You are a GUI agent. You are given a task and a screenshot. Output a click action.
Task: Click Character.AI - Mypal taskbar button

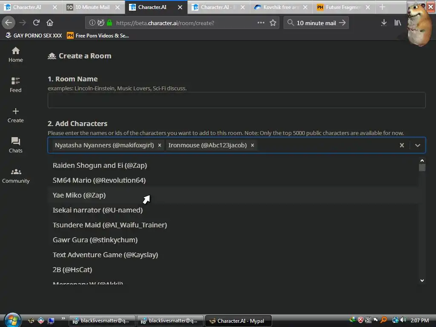[238, 321]
